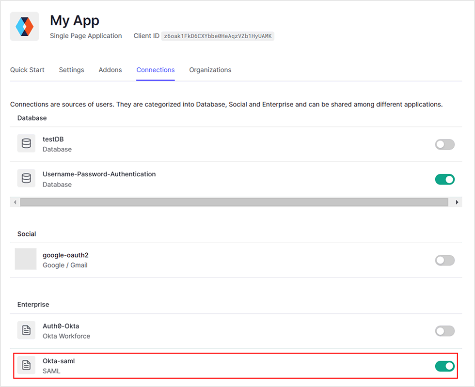Click the testDB database icon

26,143
